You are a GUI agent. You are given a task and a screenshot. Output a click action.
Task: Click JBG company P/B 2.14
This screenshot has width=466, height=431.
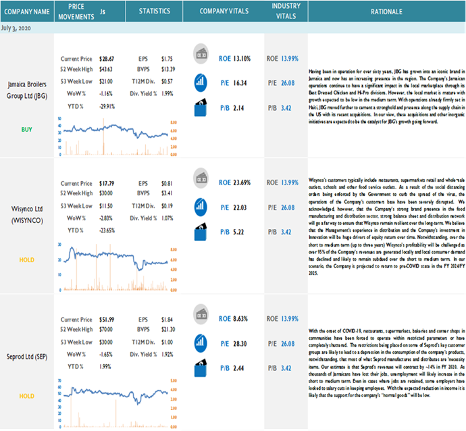(238, 108)
